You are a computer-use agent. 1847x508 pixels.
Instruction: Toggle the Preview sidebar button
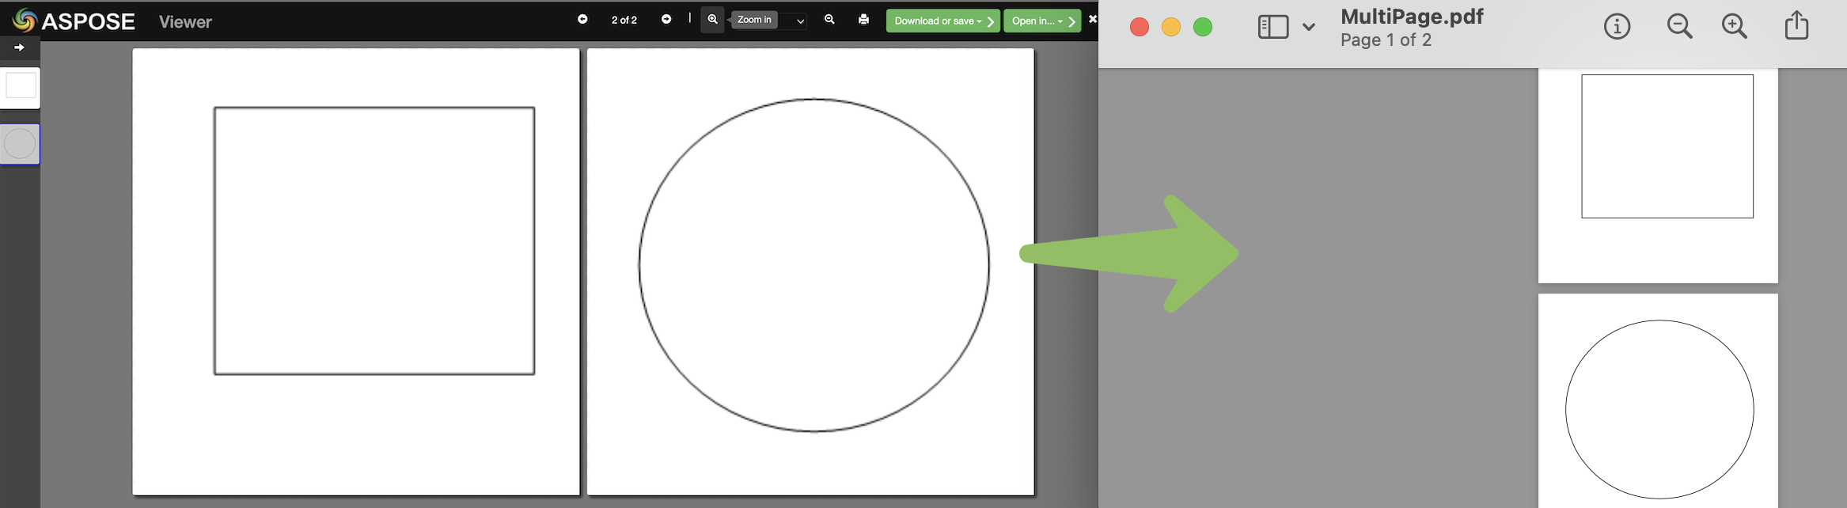[x=1273, y=27]
